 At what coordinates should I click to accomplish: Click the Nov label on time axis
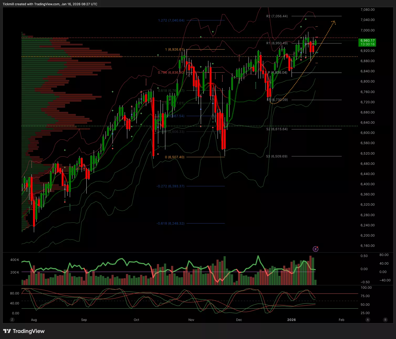[x=191, y=320]
